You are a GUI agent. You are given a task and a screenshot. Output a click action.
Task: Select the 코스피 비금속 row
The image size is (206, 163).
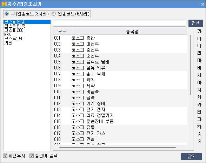point(120,91)
